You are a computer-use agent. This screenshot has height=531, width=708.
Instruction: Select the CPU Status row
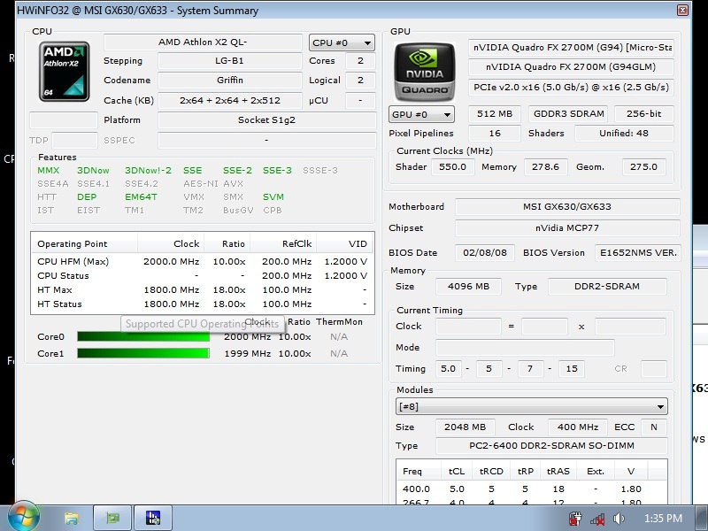[203, 275]
